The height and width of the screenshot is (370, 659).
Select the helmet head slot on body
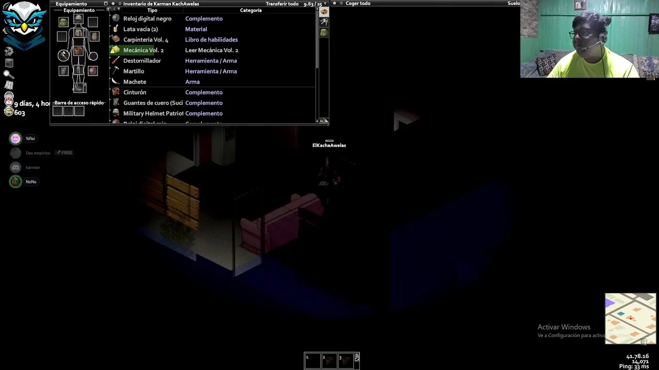click(78, 19)
